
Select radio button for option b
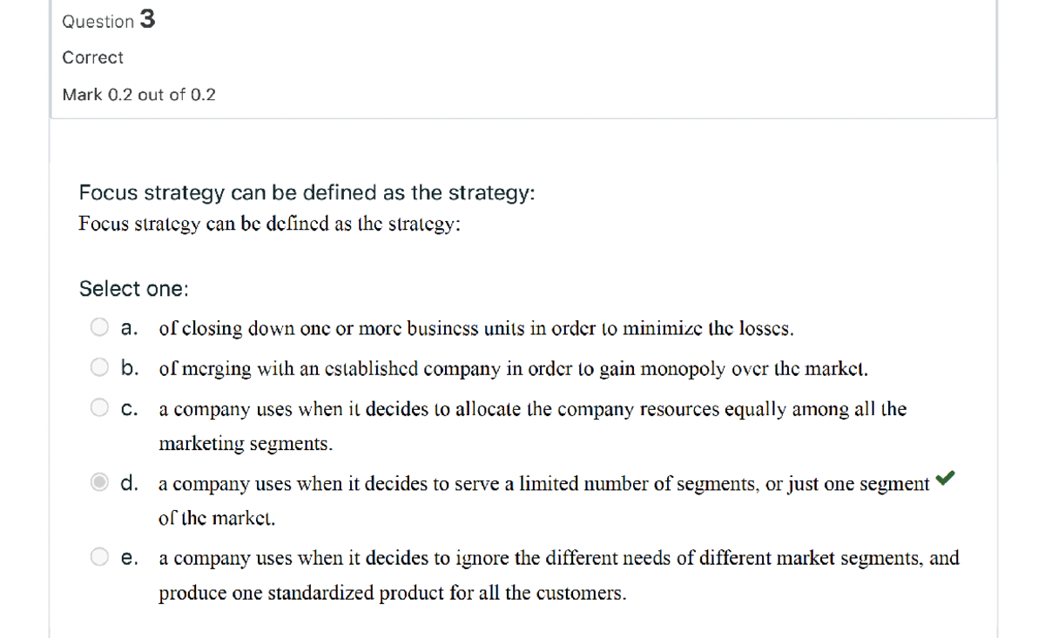[x=100, y=367]
